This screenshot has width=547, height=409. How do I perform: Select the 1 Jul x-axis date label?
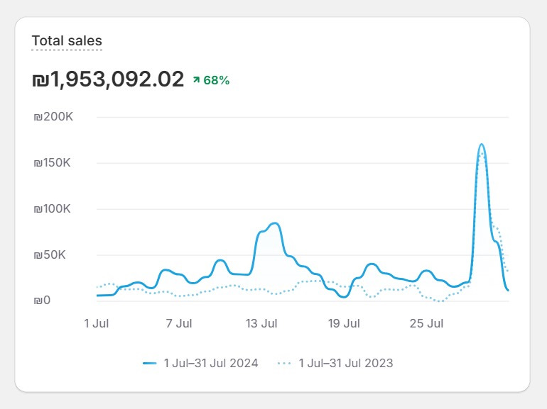coord(97,324)
